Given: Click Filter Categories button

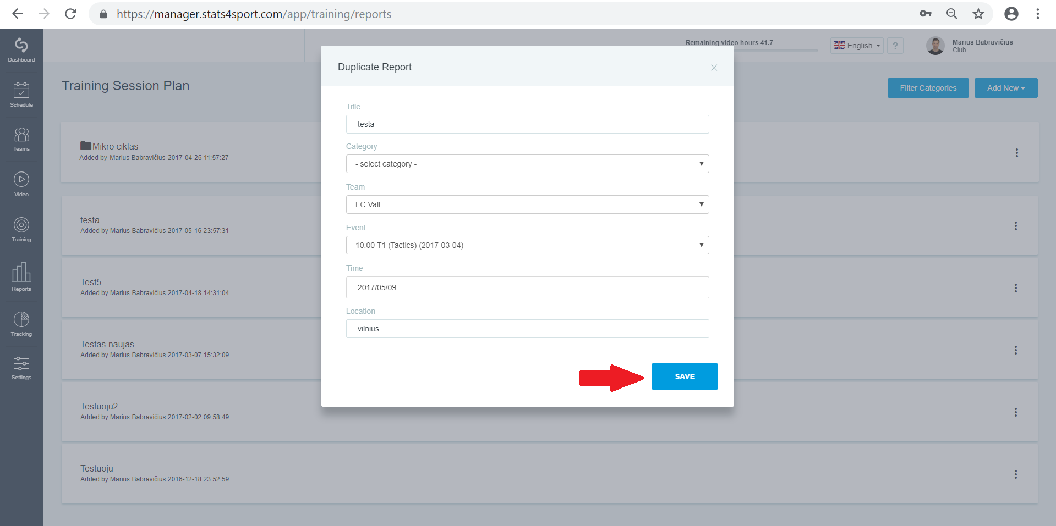Looking at the screenshot, I should pyautogui.click(x=928, y=88).
